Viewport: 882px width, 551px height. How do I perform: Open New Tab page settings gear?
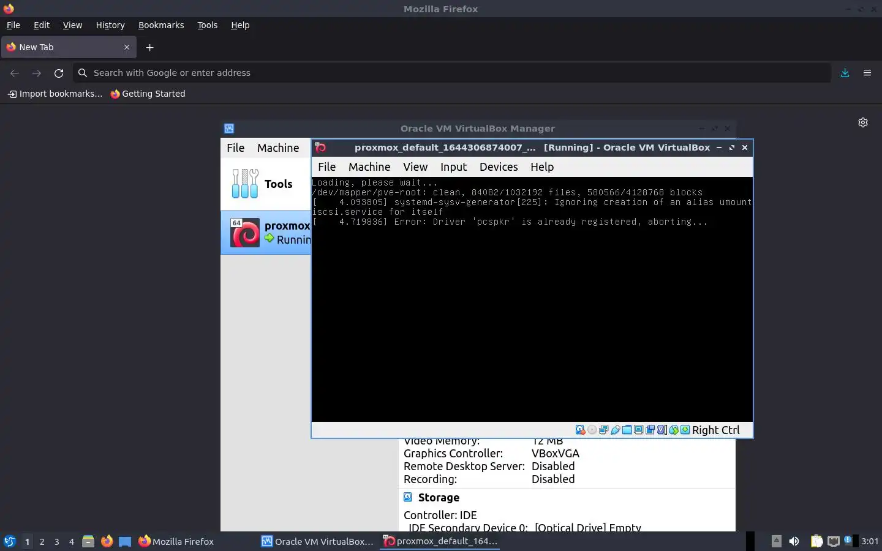click(x=863, y=122)
